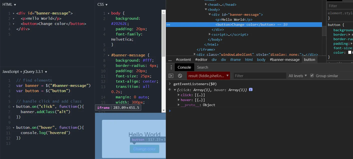353x159 pixels.
Task: Fold the body rule in CSS editor
Action: point(108,13)
